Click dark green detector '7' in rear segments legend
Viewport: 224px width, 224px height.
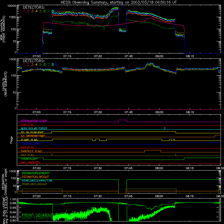tap(48, 65)
